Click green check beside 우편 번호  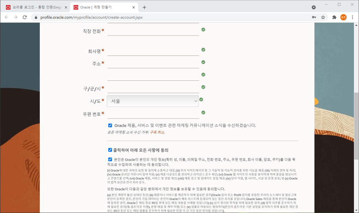tap(203, 112)
